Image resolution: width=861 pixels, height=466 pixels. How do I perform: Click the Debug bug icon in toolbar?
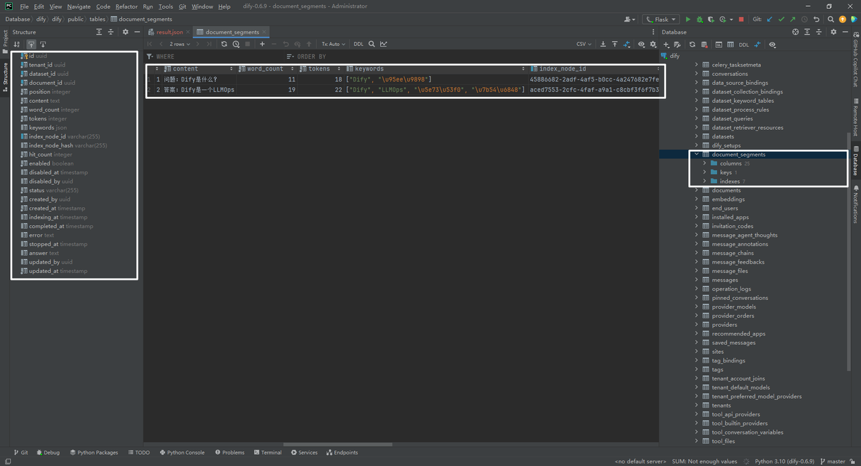tap(700, 20)
